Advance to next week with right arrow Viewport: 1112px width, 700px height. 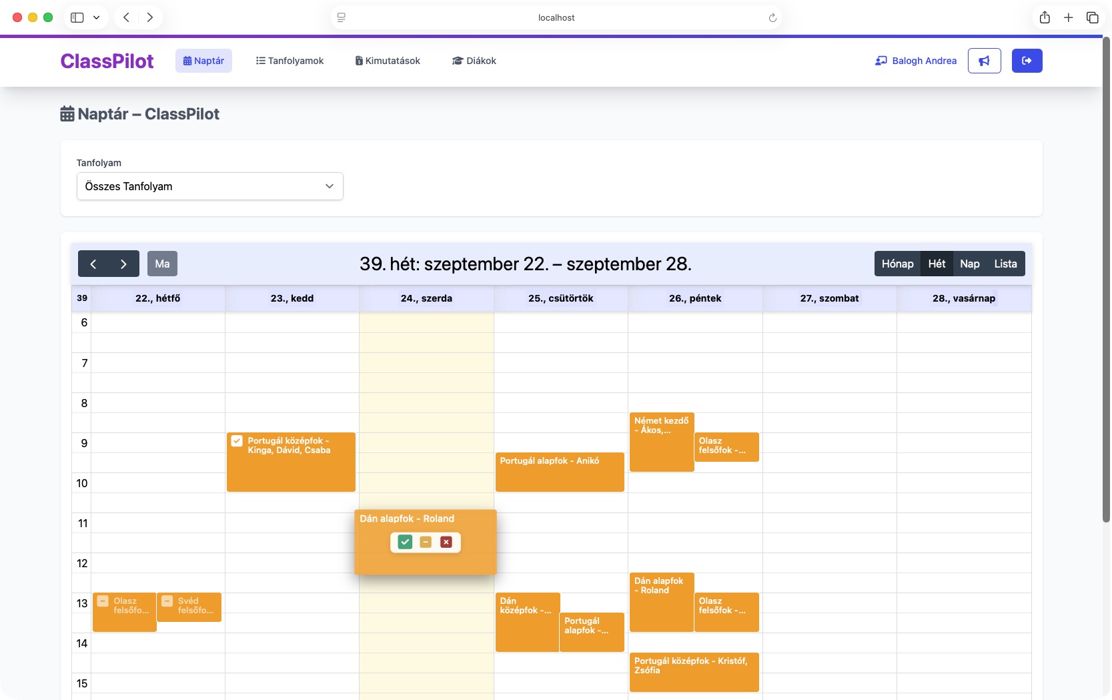123,264
